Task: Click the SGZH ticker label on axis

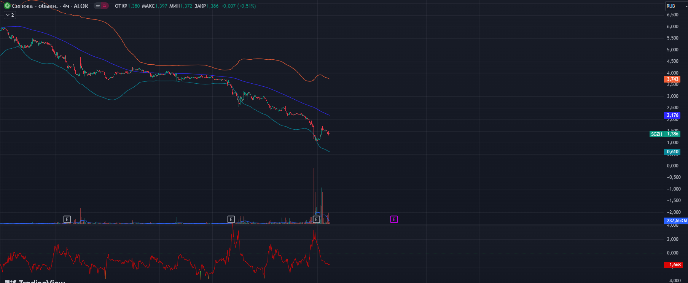Action: pyautogui.click(x=656, y=134)
